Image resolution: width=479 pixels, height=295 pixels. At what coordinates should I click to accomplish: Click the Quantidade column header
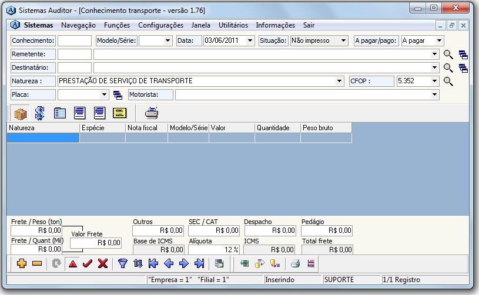277,128
